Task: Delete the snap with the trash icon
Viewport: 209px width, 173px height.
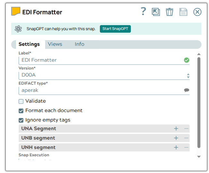Action: (x=170, y=12)
